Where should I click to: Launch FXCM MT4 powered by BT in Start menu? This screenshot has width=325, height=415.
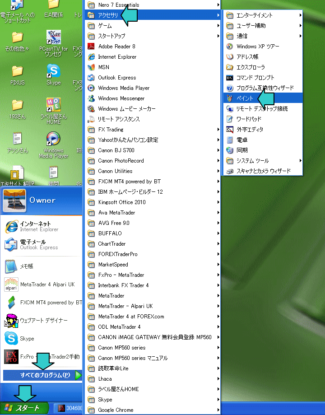[x=42, y=302]
